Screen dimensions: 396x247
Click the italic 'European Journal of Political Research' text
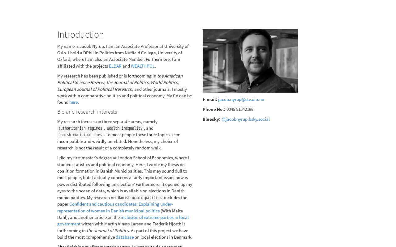click(x=95, y=89)
